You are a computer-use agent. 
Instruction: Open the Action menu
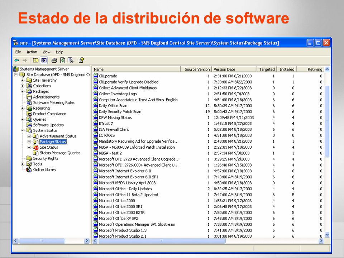click(x=32, y=52)
